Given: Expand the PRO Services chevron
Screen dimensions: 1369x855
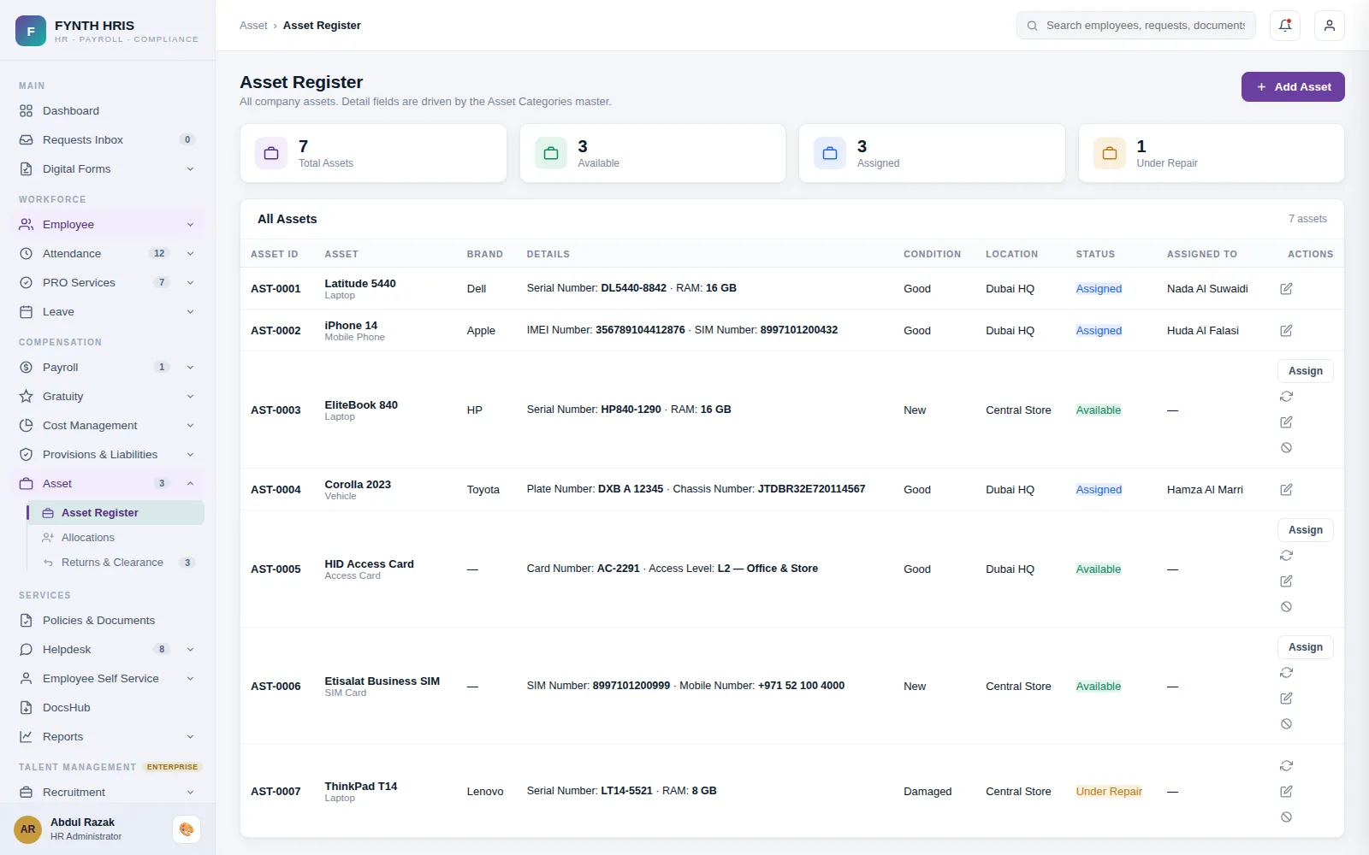Looking at the screenshot, I should (x=190, y=283).
